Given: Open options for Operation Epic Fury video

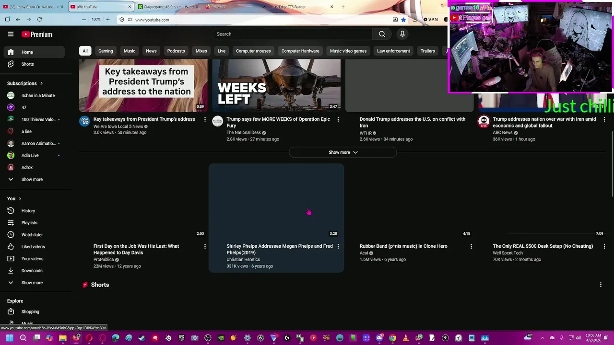Looking at the screenshot, I should [x=338, y=119].
